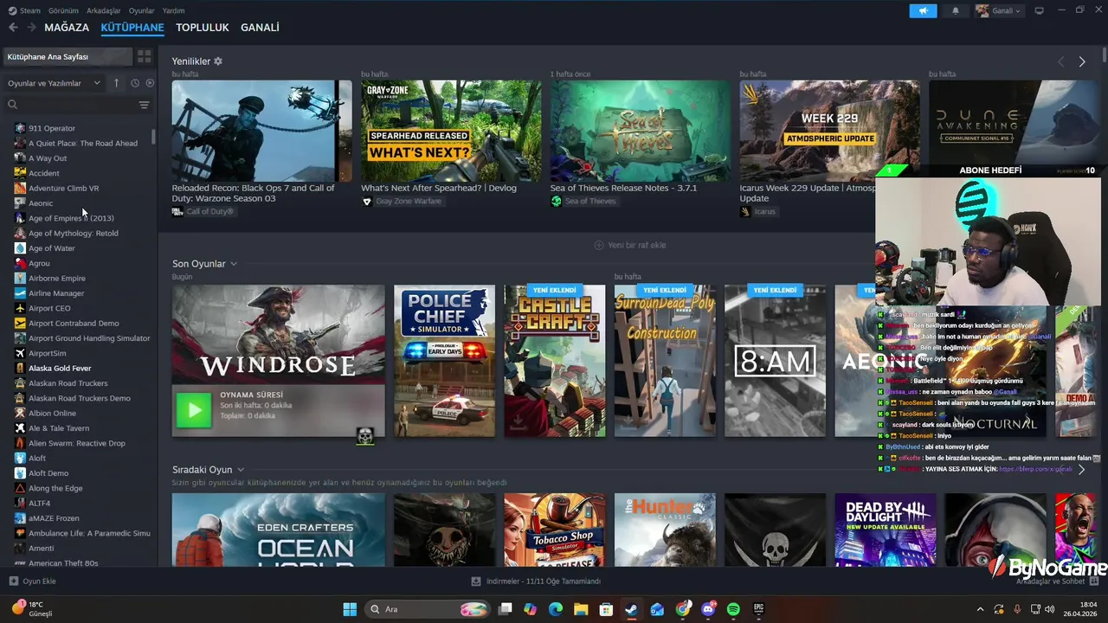Click the Windows taskbar Ara search box
The width and height of the screenshot is (1108, 623).
428,609
